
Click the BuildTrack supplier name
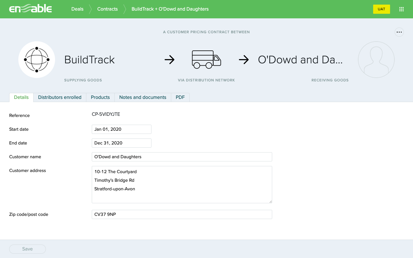pos(89,60)
